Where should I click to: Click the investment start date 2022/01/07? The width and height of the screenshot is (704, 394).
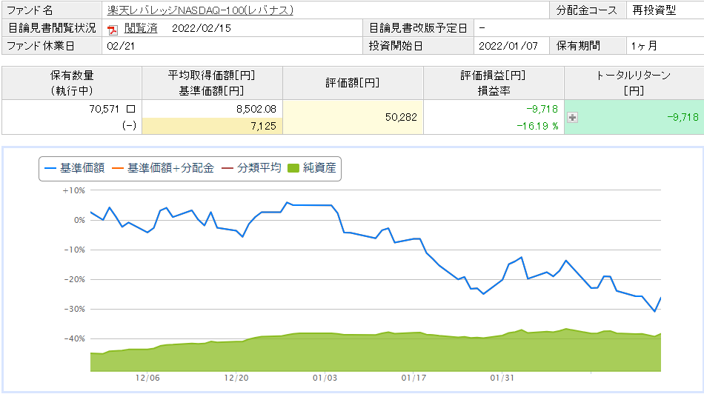[508, 46]
